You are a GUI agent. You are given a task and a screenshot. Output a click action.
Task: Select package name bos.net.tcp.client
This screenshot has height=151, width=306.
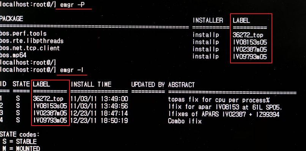click(x=30, y=48)
